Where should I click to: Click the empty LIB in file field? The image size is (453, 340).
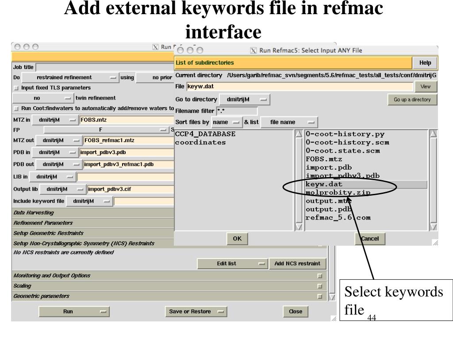(x=126, y=177)
